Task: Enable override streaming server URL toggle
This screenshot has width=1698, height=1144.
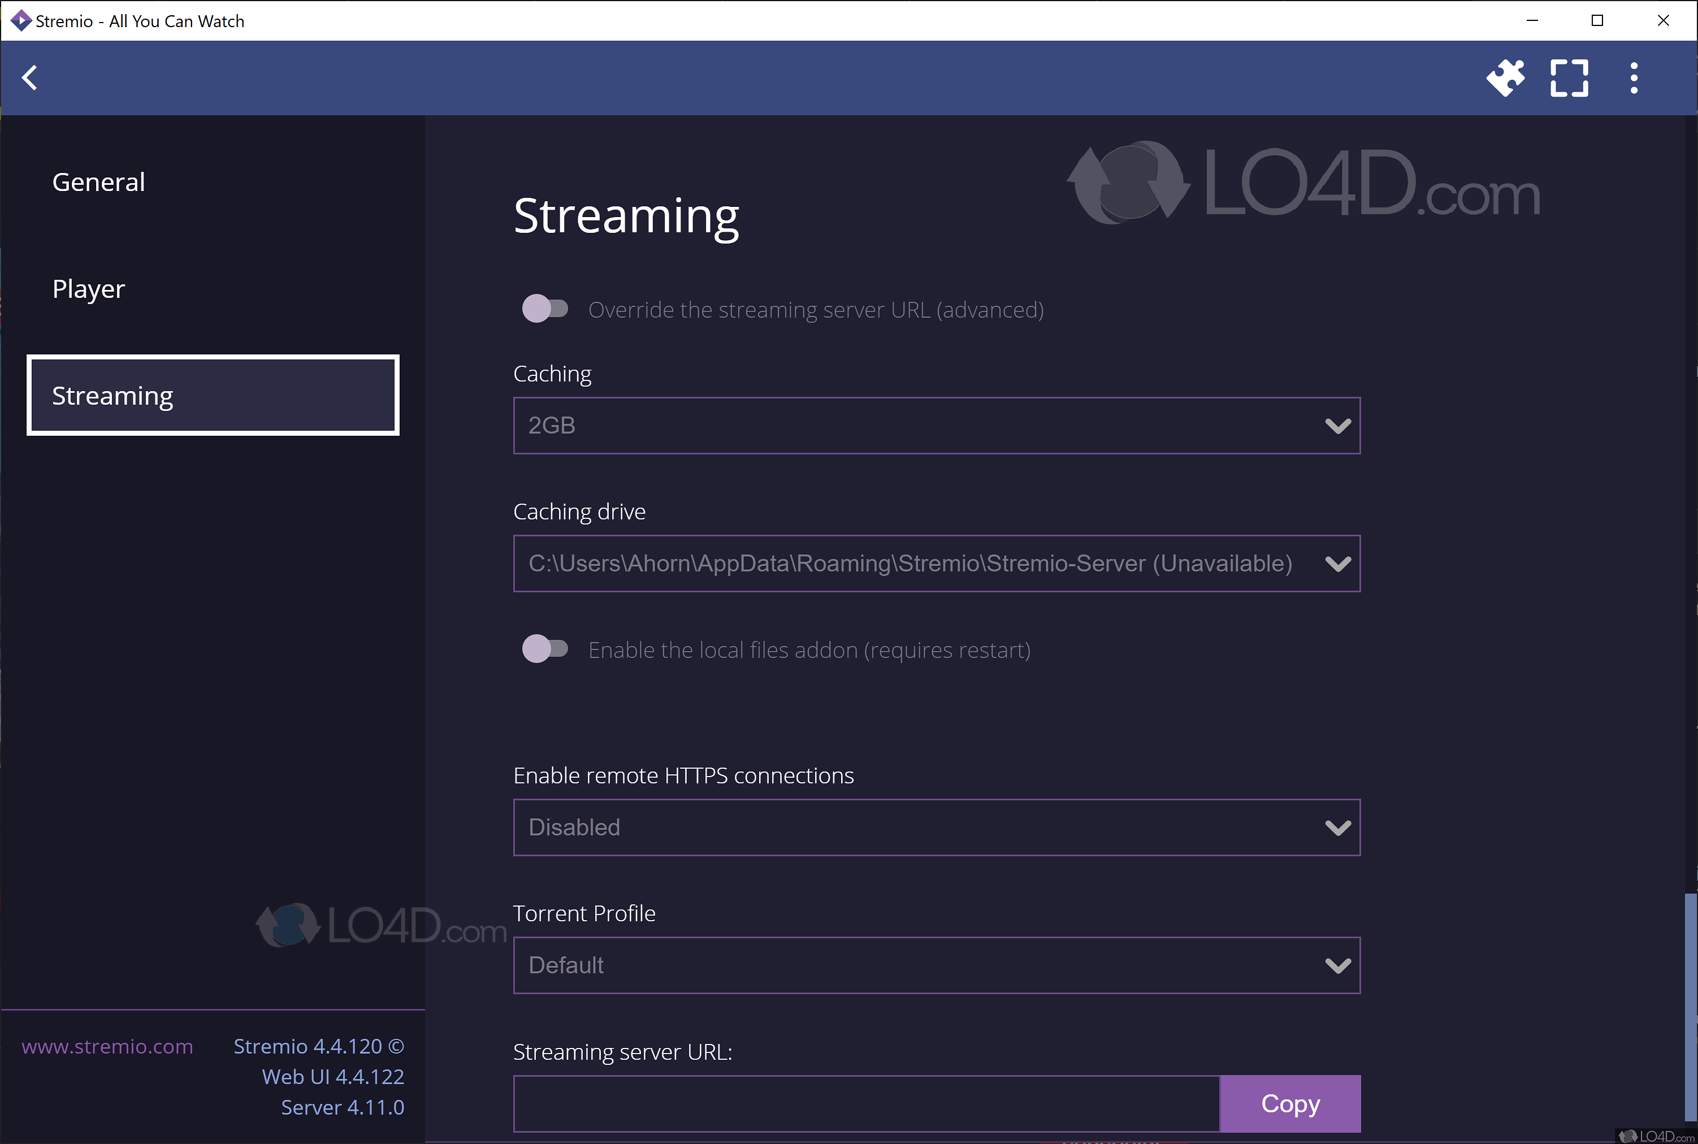Action: (544, 309)
